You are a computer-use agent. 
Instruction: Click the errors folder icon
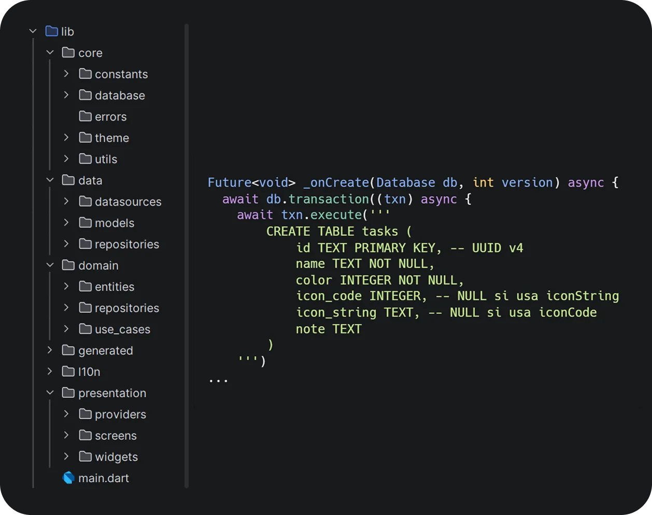pyautogui.click(x=85, y=117)
